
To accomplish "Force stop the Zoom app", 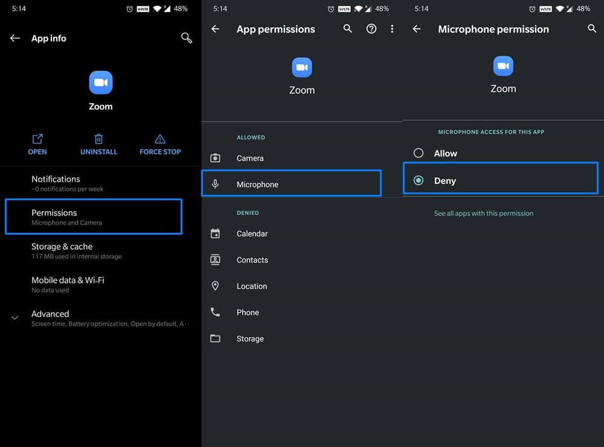I will click(x=160, y=145).
